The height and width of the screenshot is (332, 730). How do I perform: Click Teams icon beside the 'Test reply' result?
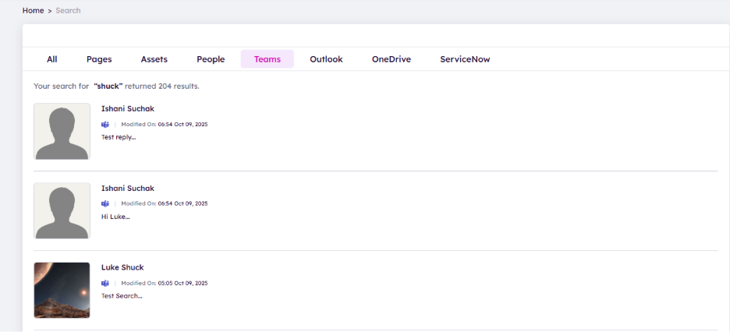pos(105,124)
